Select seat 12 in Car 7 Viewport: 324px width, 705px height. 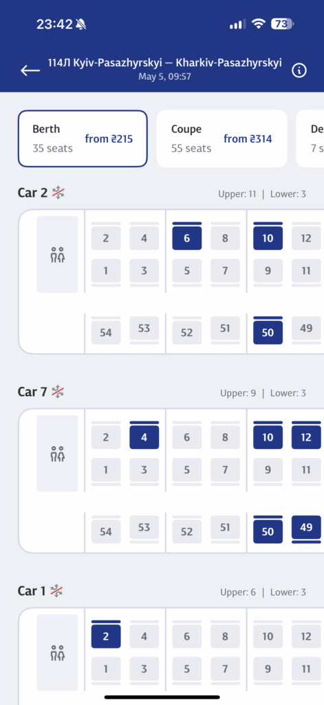click(x=306, y=437)
